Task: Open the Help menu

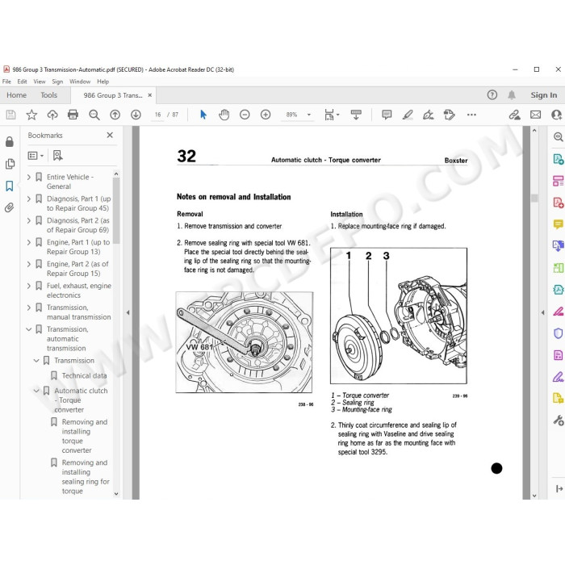Action: pos(103,82)
